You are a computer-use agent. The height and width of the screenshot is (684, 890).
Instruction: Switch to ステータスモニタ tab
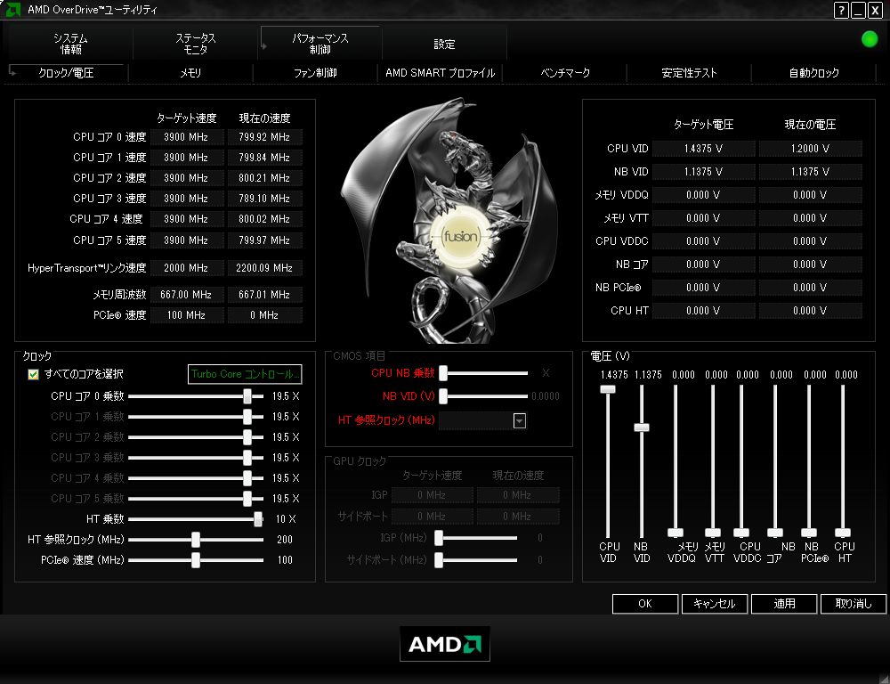coord(195,44)
